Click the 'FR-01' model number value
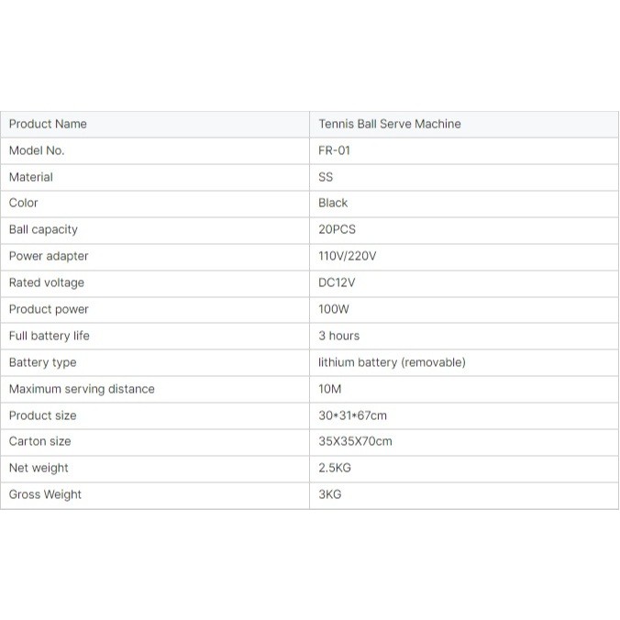Viewport: 620px width, 620px height. point(335,150)
